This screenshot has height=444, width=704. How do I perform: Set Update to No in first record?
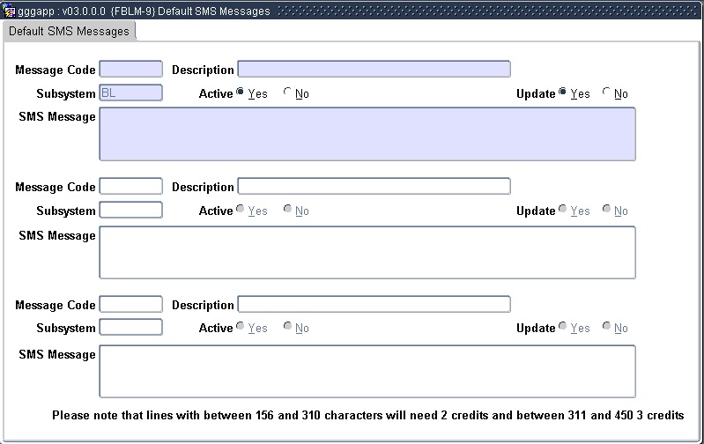pyautogui.click(x=606, y=93)
